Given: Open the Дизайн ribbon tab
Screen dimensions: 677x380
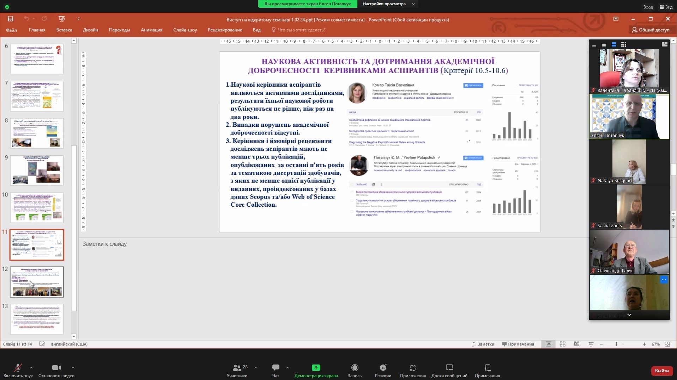Looking at the screenshot, I should point(90,30).
